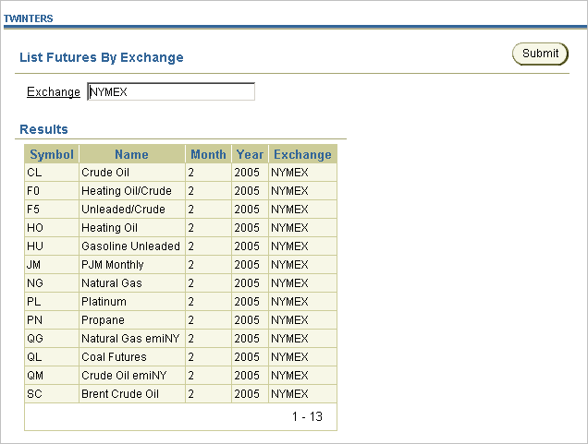The image size is (588, 444).
Task: Select the Natural Gas name cell
Action: tap(112, 283)
